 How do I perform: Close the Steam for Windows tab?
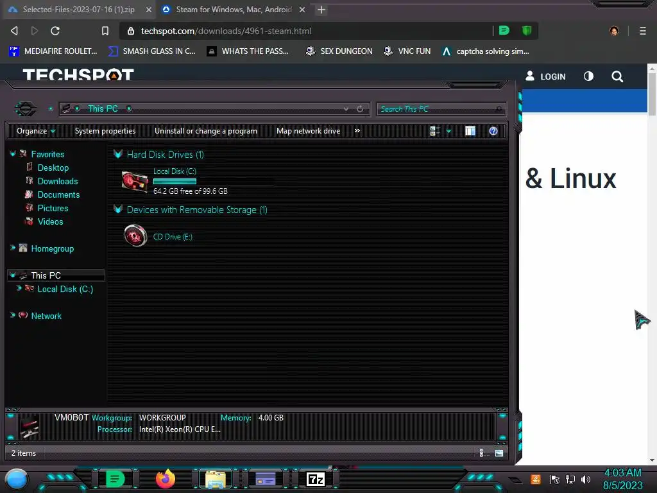(302, 9)
